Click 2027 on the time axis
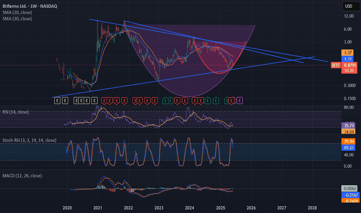The image size is (361, 213). tap(282, 208)
